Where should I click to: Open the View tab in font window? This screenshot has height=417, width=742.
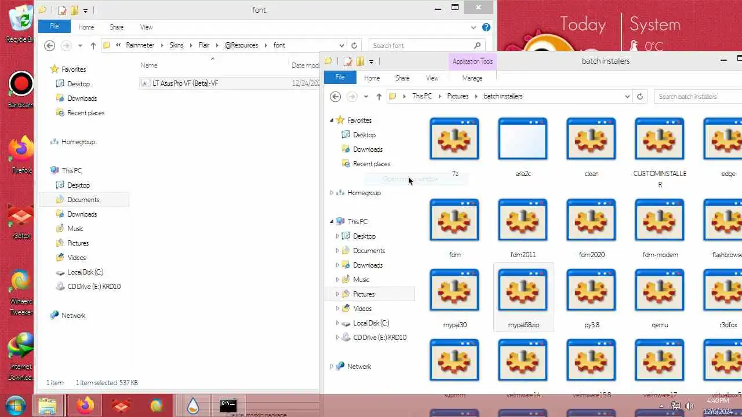pos(147,27)
